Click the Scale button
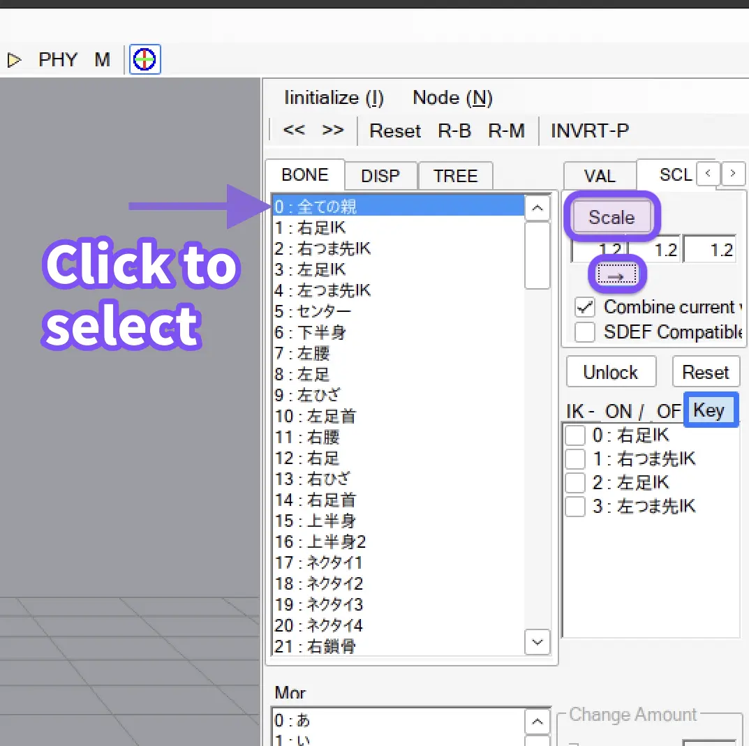 pyautogui.click(x=612, y=217)
